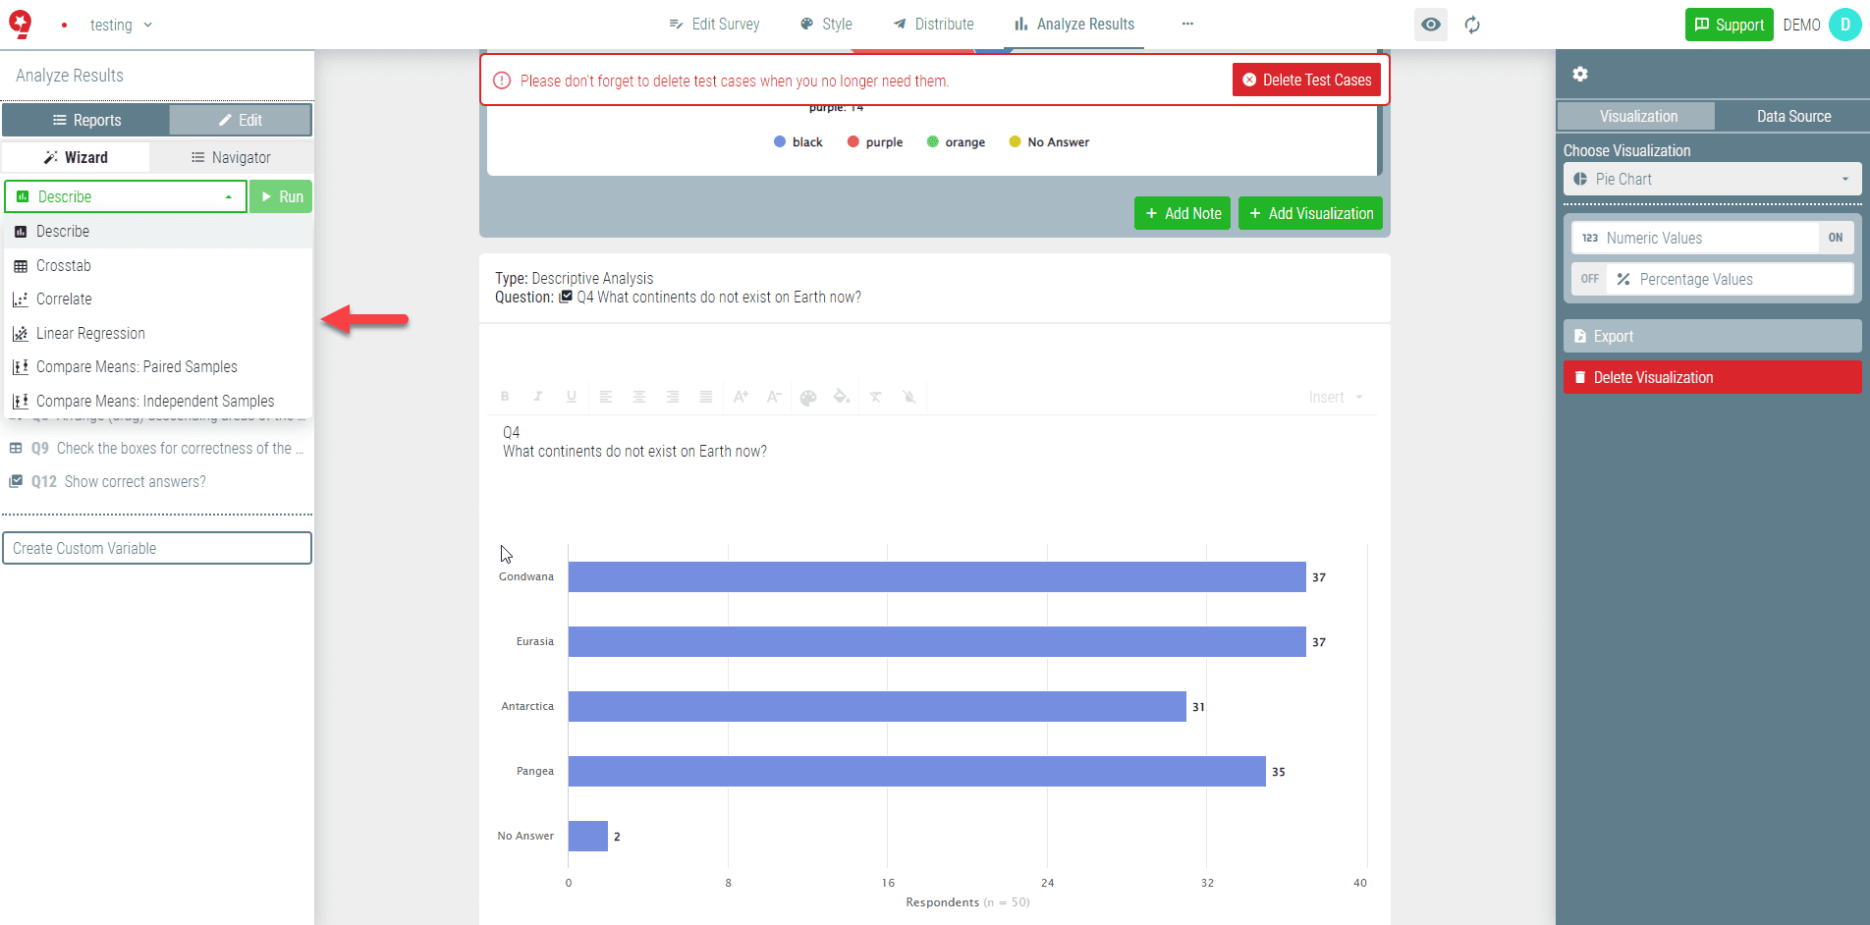Refresh results with the reload icon
This screenshot has width=1870, height=925.
[x=1471, y=25]
